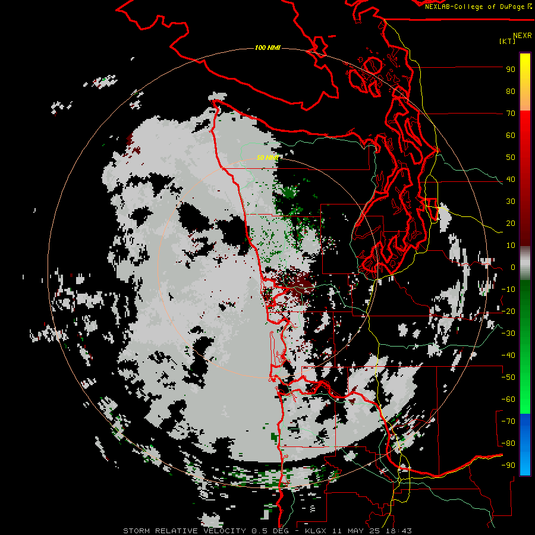Click the -50 value on velocity scale
Viewport: 535px width, 535px height.
coord(508,377)
